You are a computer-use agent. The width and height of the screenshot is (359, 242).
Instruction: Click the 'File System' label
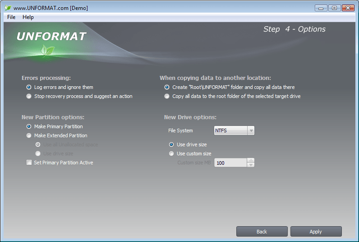pyautogui.click(x=180, y=130)
